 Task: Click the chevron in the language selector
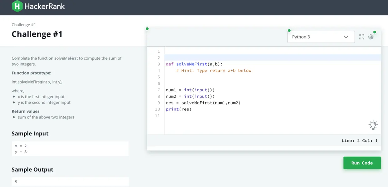pos(346,37)
